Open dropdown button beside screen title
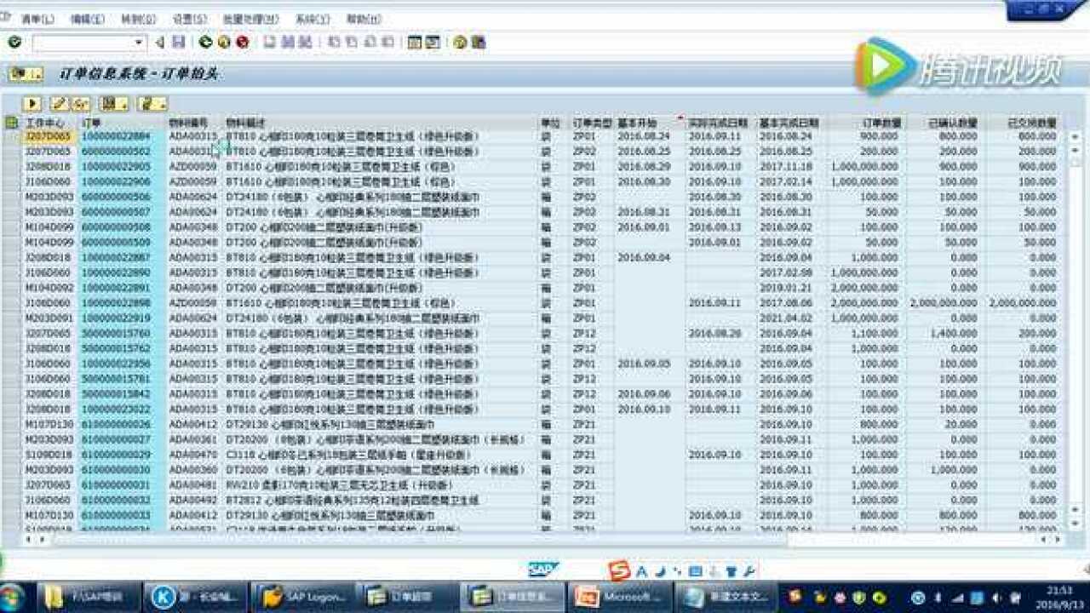 point(26,74)
